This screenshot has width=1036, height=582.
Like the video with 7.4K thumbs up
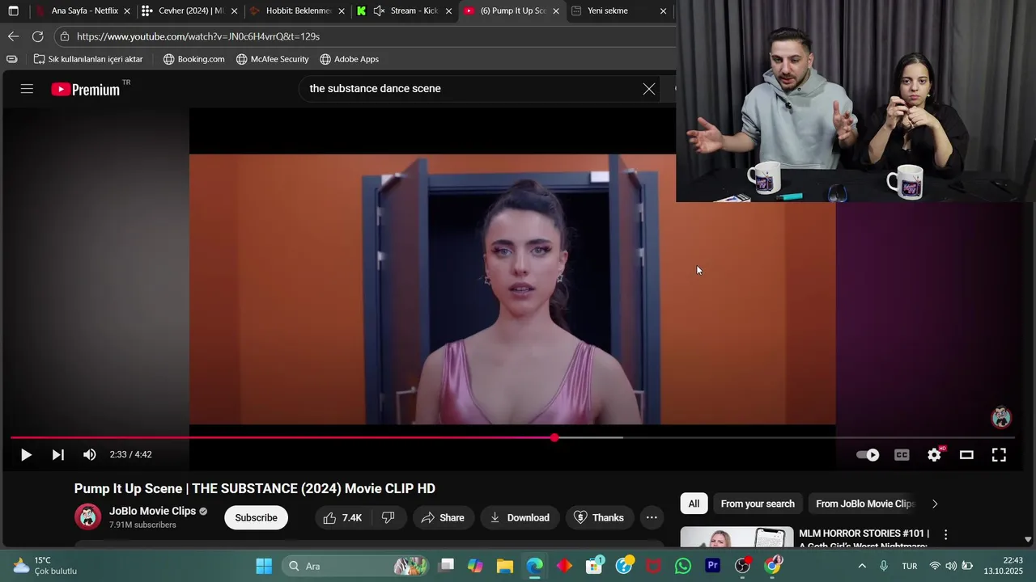[x=342, y=518]
